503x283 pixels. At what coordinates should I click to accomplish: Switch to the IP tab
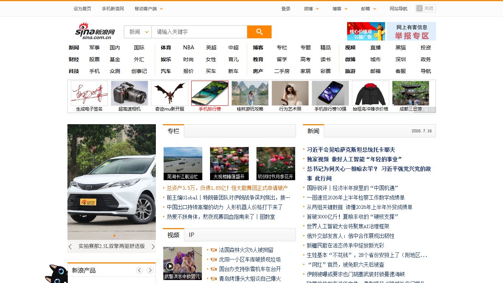(192, 235)
